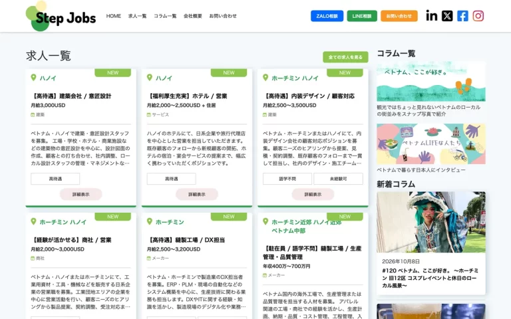Click 高待遇 tag on ホテル / 営業 card

(171, 179)
